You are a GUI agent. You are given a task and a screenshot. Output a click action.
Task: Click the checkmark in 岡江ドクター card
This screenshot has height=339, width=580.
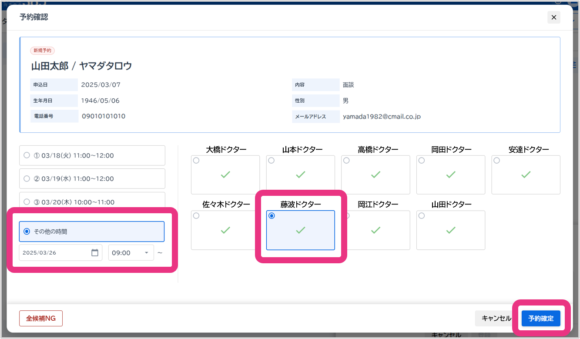375,230
